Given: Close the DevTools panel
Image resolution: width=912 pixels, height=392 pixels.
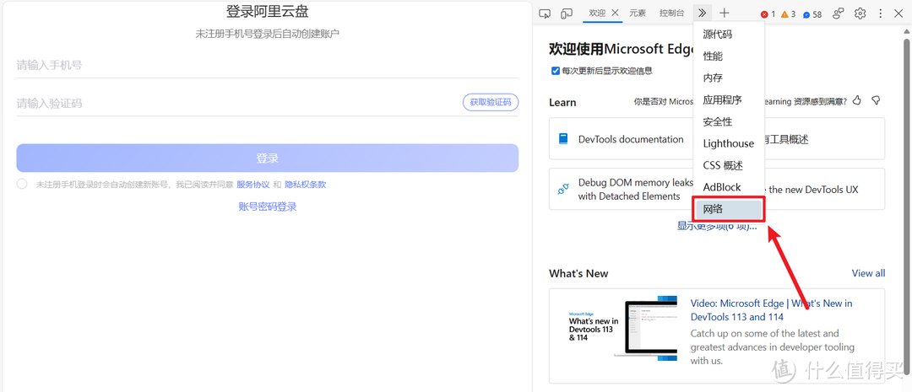Looking at the screenshot, I should [898, 13].
